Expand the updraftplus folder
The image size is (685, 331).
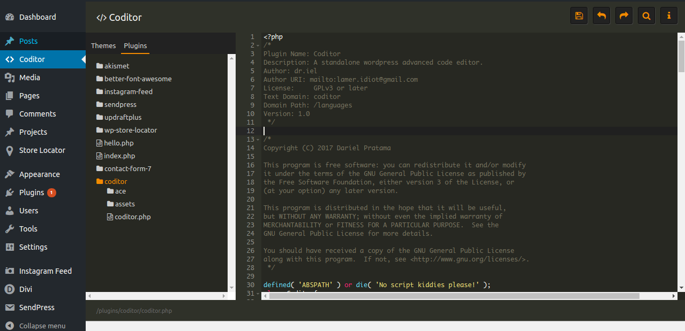(119, 117)
